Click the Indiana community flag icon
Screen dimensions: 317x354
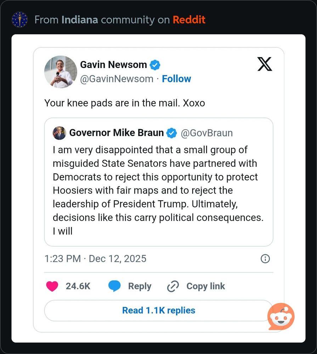coord(20,19)
